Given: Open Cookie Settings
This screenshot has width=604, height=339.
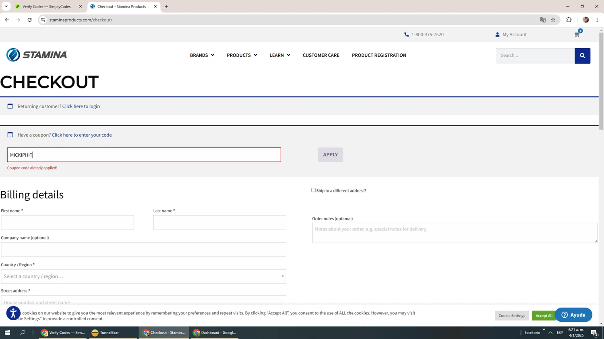Looking at the screenshot, I should 512,316.
